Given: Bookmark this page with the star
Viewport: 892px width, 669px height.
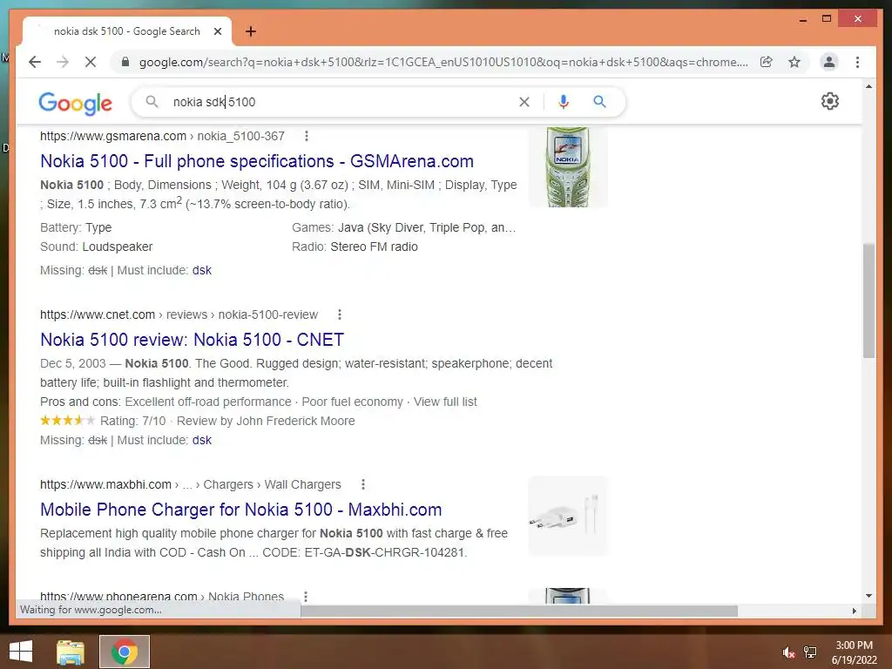Looking at the screenshot, I should [x=794, y=62].
